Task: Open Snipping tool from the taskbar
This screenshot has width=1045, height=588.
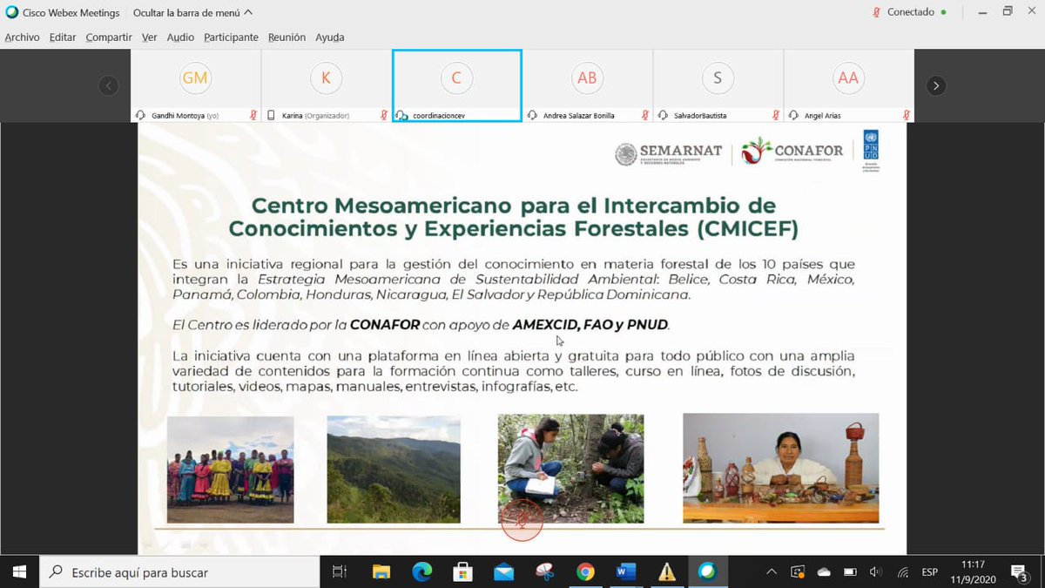Action: pos(544,572)
